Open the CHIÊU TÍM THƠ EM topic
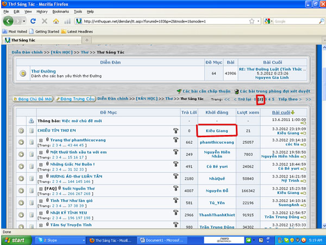 coord(57,131)
